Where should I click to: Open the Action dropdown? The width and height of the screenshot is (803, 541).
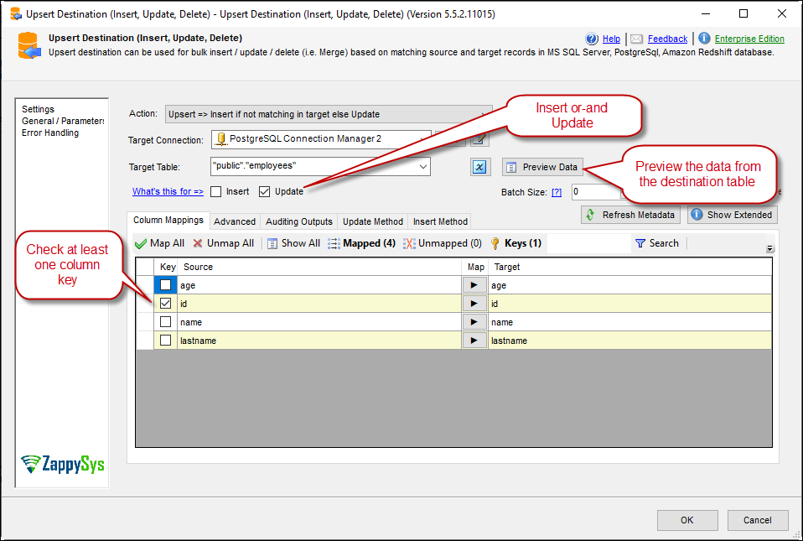pyautogui.click(x=329, y=114)
